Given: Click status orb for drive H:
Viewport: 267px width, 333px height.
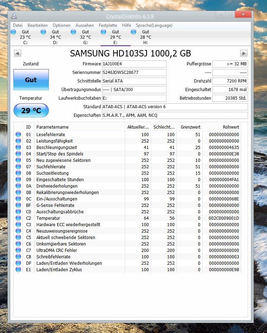Looking at the screenshot, I should pyautogui.click(x=133, y=32).
